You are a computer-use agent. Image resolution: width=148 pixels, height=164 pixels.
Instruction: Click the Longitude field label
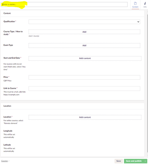(8, 131)
